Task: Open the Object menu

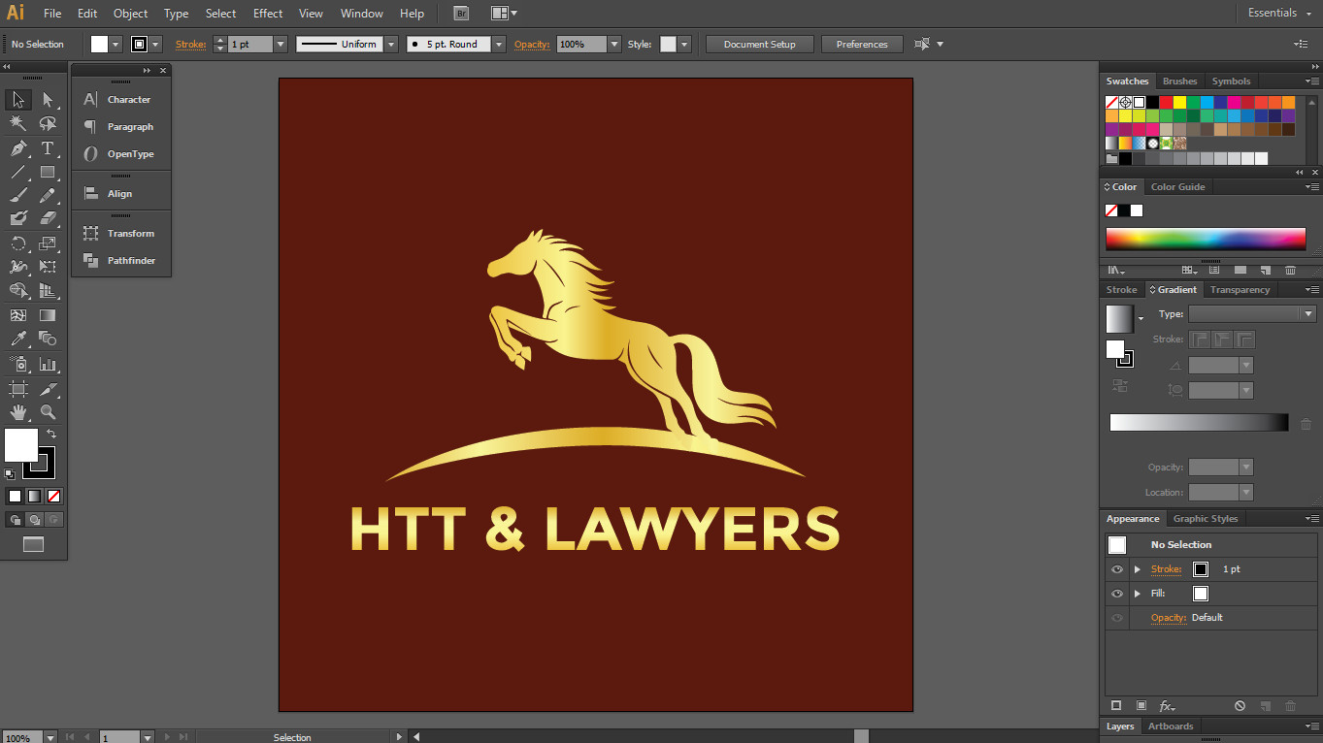Action: tap(130, 14)
